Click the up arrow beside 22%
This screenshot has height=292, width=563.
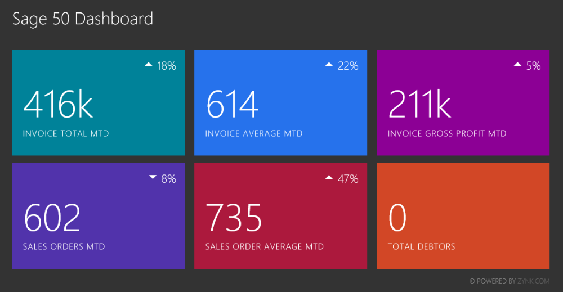[329, 64]
